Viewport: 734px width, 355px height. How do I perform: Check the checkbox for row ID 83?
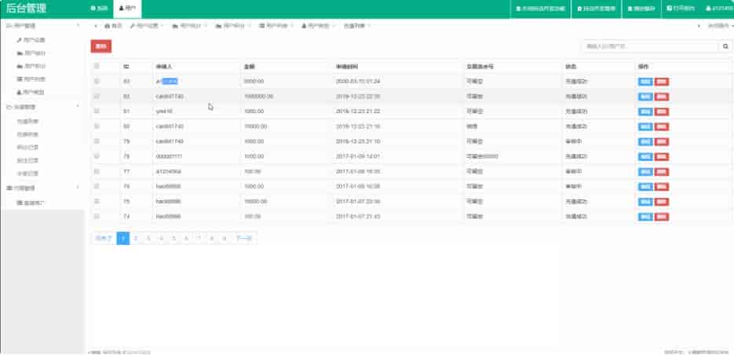tap(97, 81)
